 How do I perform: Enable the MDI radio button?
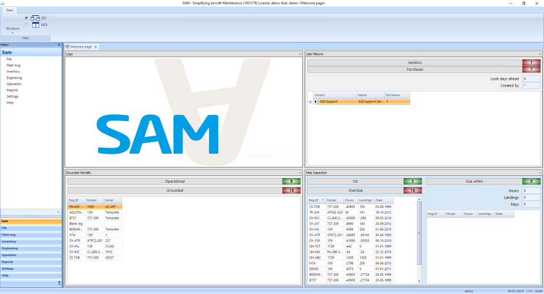(27, 25)
